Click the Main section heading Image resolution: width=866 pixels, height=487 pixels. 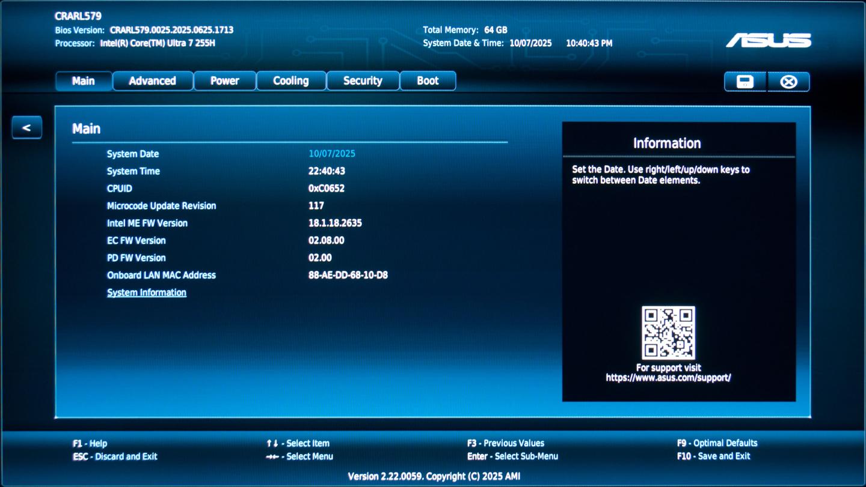tap(86, 129)
